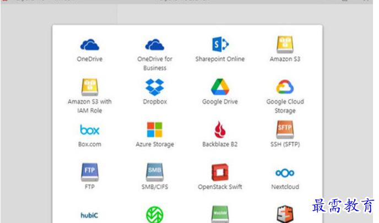The width and height of the screenshot is (379, 223).
Task: Choose the Azure Storage icon
Action: tap(155, 130)
